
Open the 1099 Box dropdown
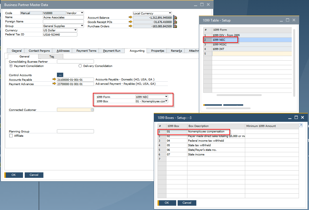pos(166,101)
